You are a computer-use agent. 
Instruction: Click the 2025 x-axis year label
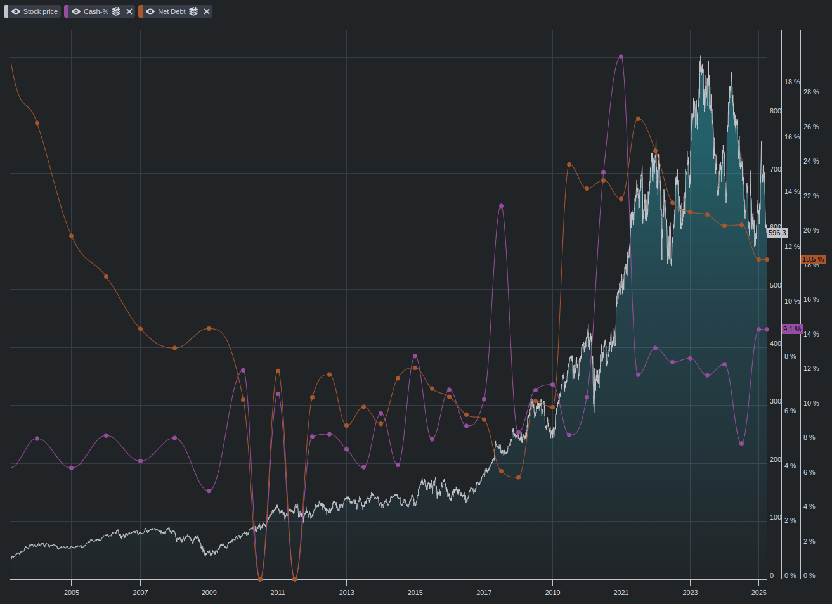click(759, 593)
